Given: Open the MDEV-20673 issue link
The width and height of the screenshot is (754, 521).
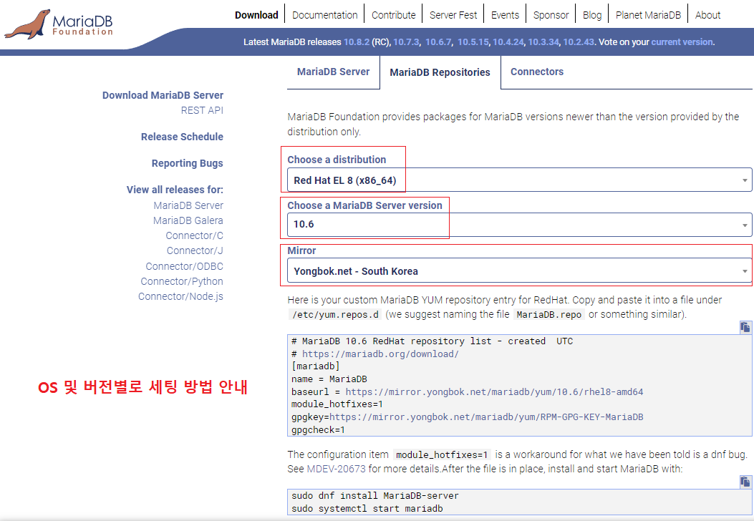Looking at the screenshot, I should click(336, 469).
